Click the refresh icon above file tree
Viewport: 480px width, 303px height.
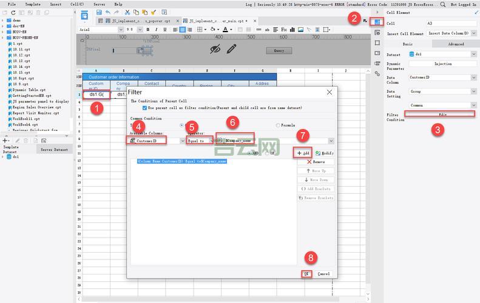(x=13, y=12)
